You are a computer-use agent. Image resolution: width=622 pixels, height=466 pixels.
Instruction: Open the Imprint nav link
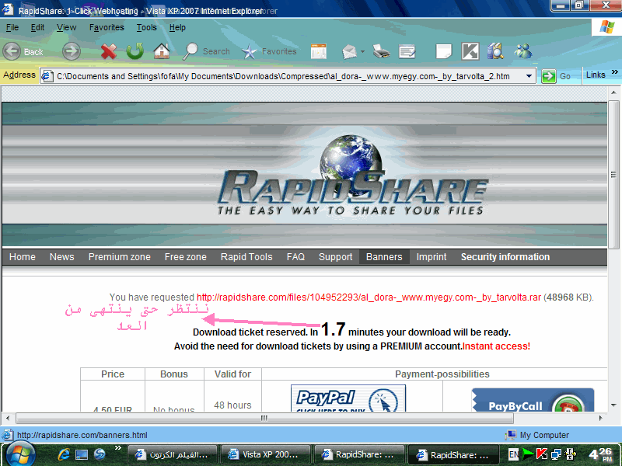tap(432, 257)
